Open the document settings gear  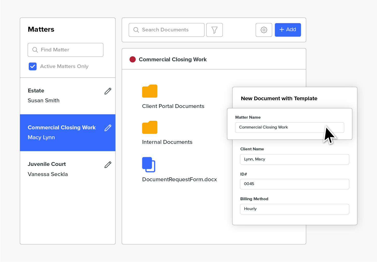tap(264, 30)
